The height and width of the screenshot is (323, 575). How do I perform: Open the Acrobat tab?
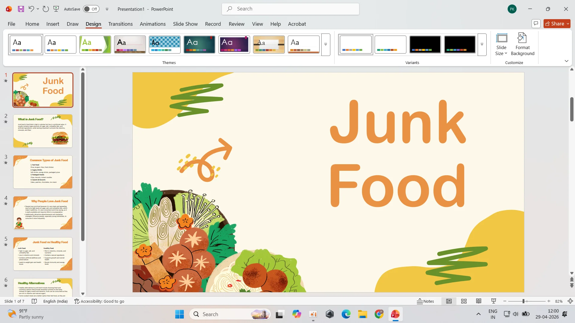[297, 24]
